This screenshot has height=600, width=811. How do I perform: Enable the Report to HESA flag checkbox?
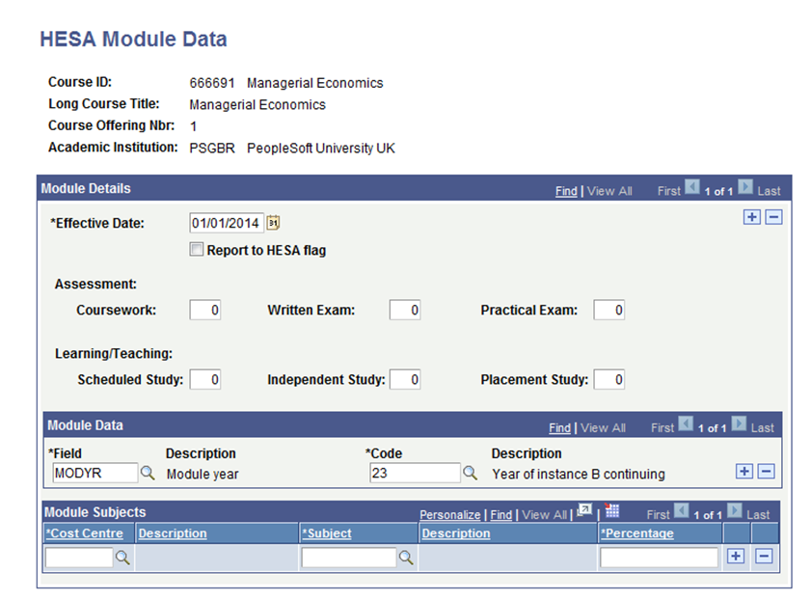click(x=196, y=249)
